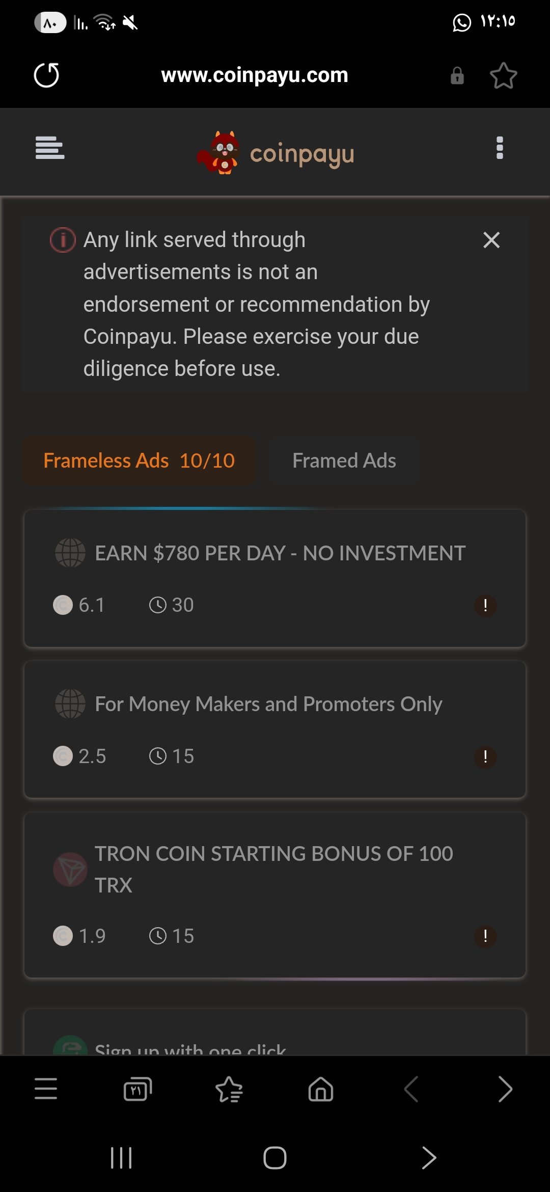Bookmark page with the star icon

(503, 76)
